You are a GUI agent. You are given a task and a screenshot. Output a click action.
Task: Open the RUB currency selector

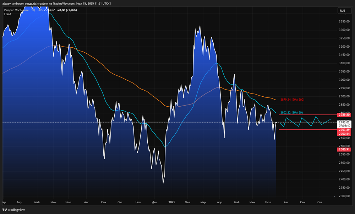pyautogui.click(x=345, y=11)
